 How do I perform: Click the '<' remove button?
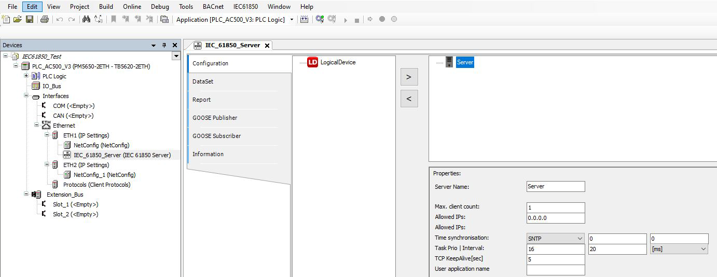click(x=409, y=99)
